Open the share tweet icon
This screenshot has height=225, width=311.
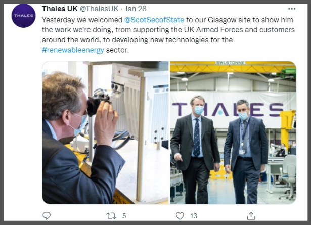pos(251,216)
